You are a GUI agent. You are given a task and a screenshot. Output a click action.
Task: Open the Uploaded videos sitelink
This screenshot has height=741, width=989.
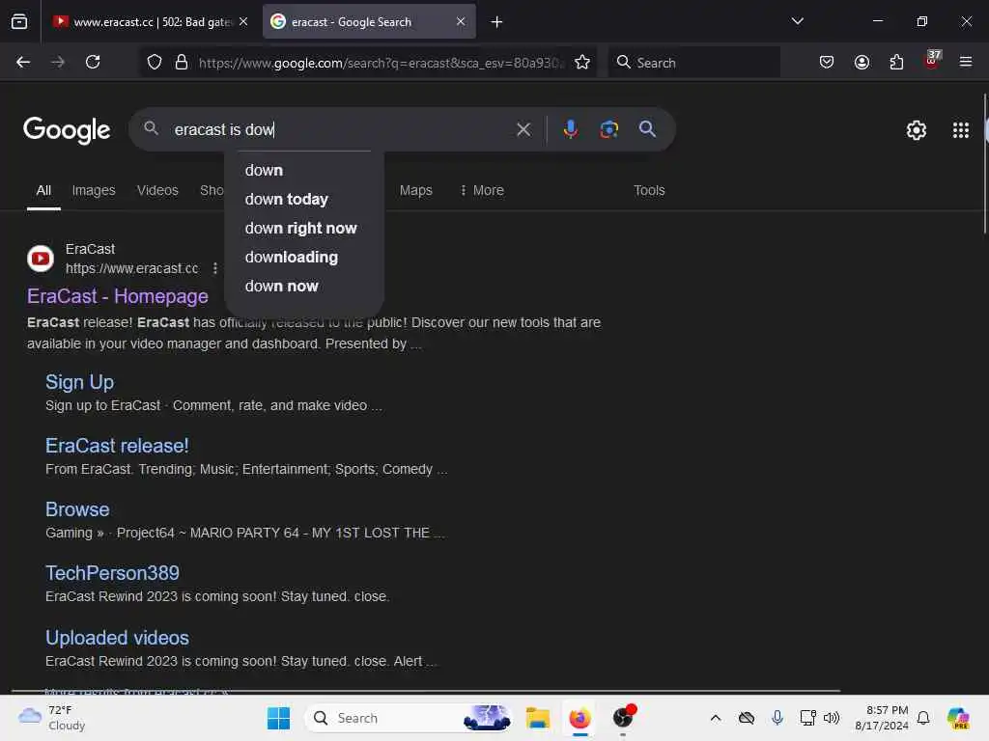pyautogui.click(x=117, y=638)
